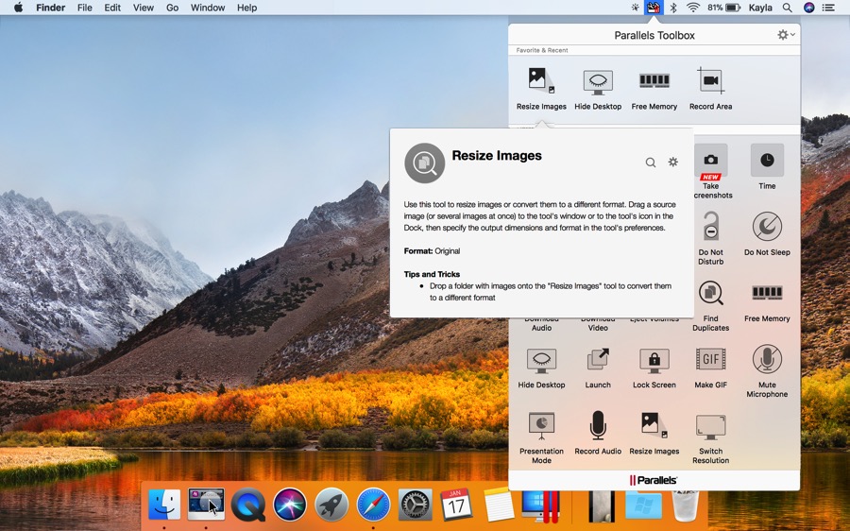
Task: Open the gear settings in Resize Images popover
Action: pyautogui.click(x=672, y=162)
